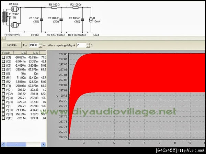
Task: Click I(C1) max value 40.897m
Action: point(33,57)
